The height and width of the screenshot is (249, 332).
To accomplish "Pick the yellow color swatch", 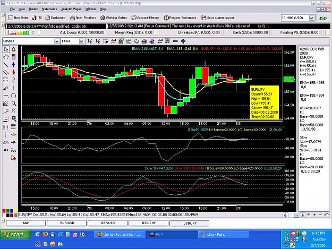I will [15, 211].
